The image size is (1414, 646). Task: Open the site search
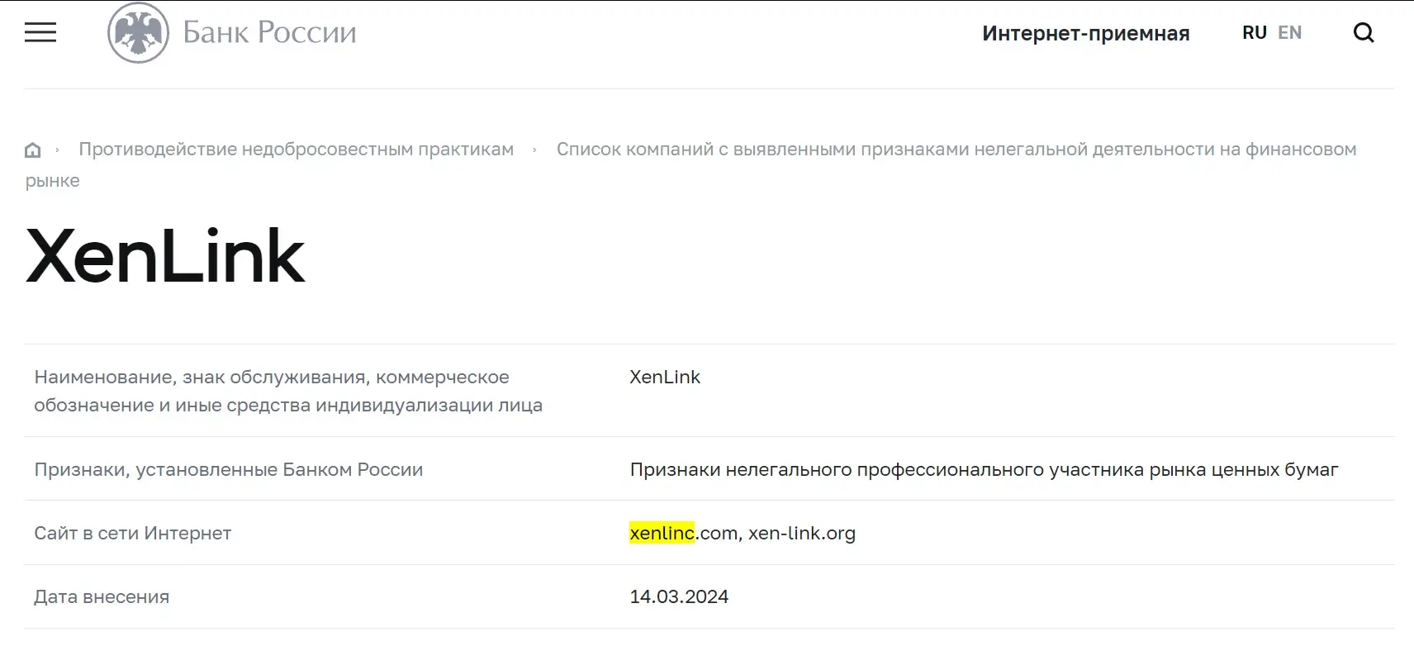[1363, 32]
